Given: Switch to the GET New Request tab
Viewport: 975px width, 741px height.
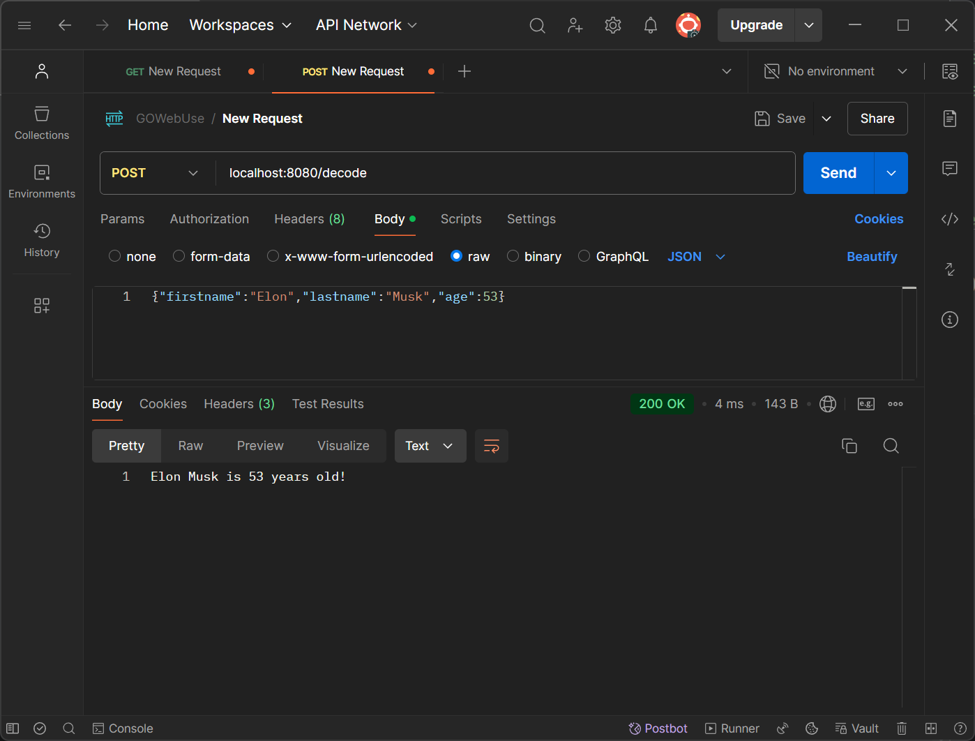Looking at the screenshot, I should [173, 71].
